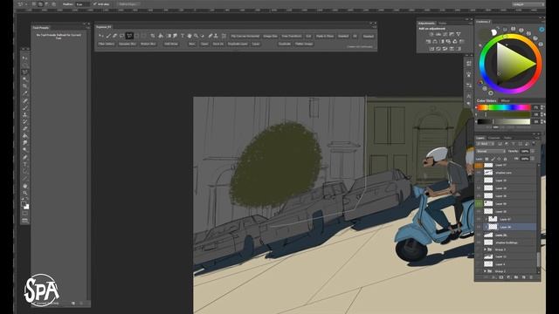Toggle visibility of Group 2
559x314 pixels.
coord(479,271)
